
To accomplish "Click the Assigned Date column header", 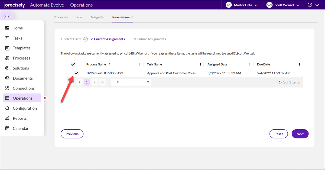I will click(x=217, y=64).
